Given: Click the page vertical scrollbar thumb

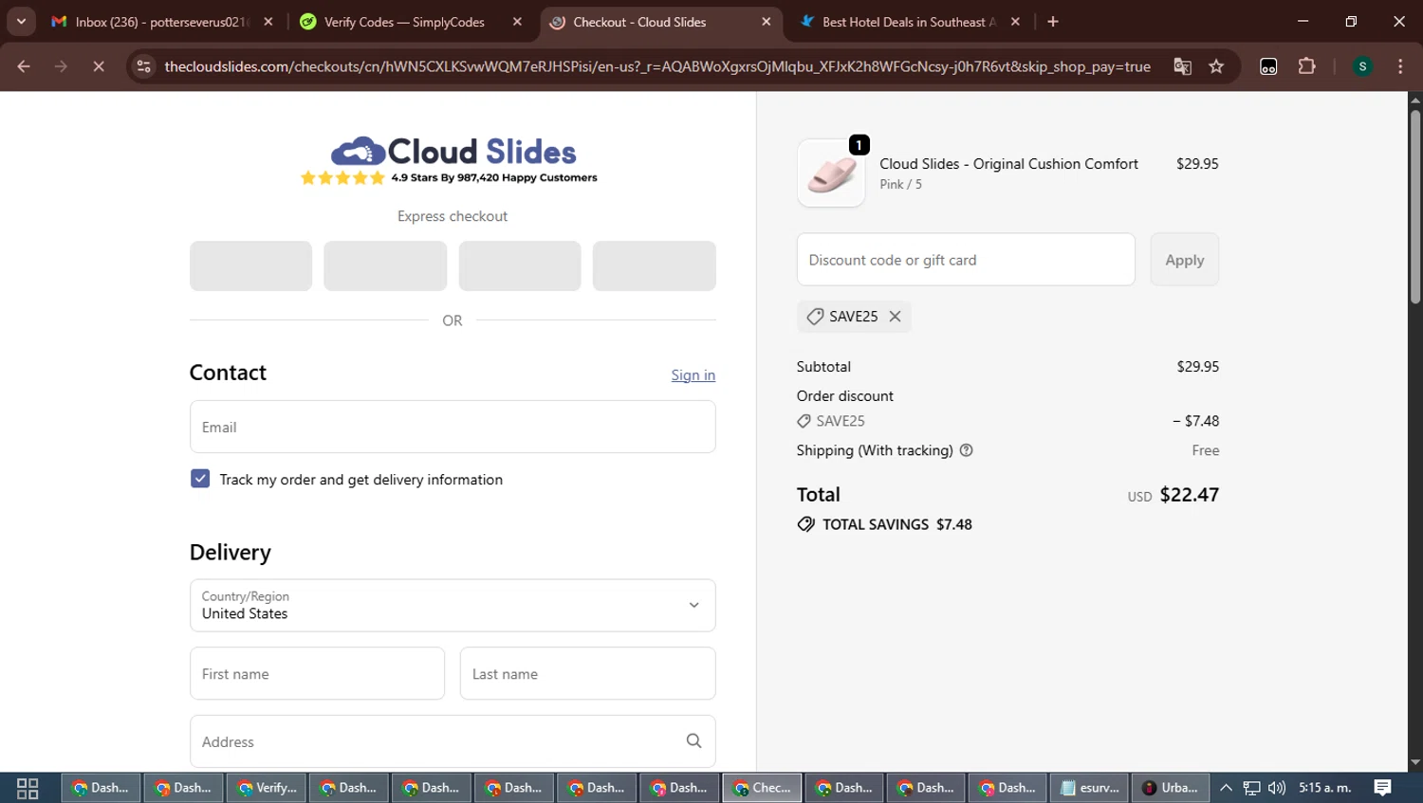Looking at the screenshot, I should [x=1415, y=208].
